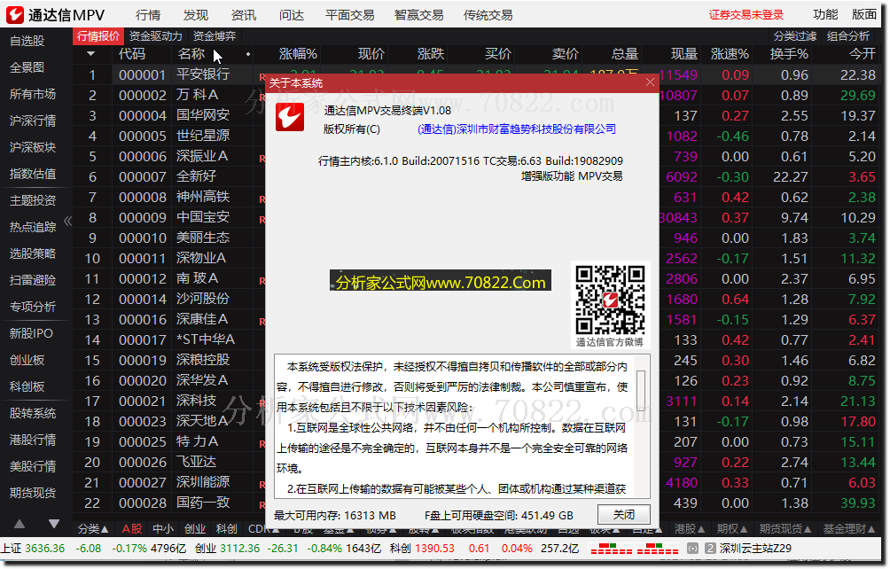Switch to the 中小 bottom tab
This screenshot has height=569, width=890.
[163, 529]
